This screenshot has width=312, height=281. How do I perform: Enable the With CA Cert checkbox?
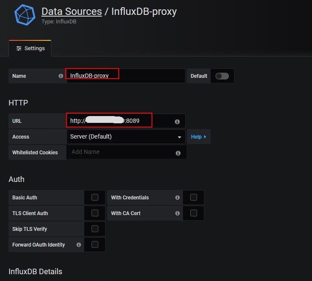point(194,213)
